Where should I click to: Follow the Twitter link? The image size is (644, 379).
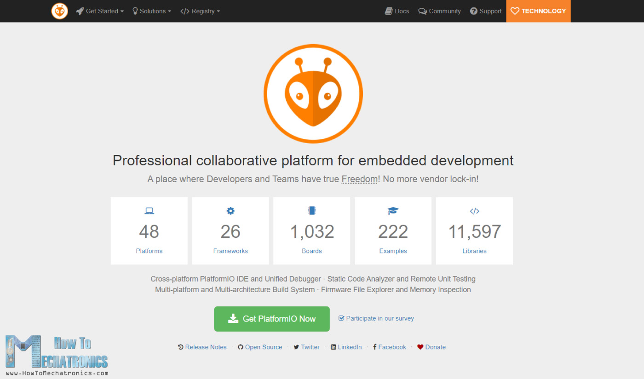pos(307,347)
